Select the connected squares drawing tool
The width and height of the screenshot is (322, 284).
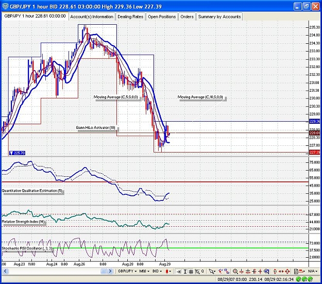pyautogui.click(x=227, y=271)
